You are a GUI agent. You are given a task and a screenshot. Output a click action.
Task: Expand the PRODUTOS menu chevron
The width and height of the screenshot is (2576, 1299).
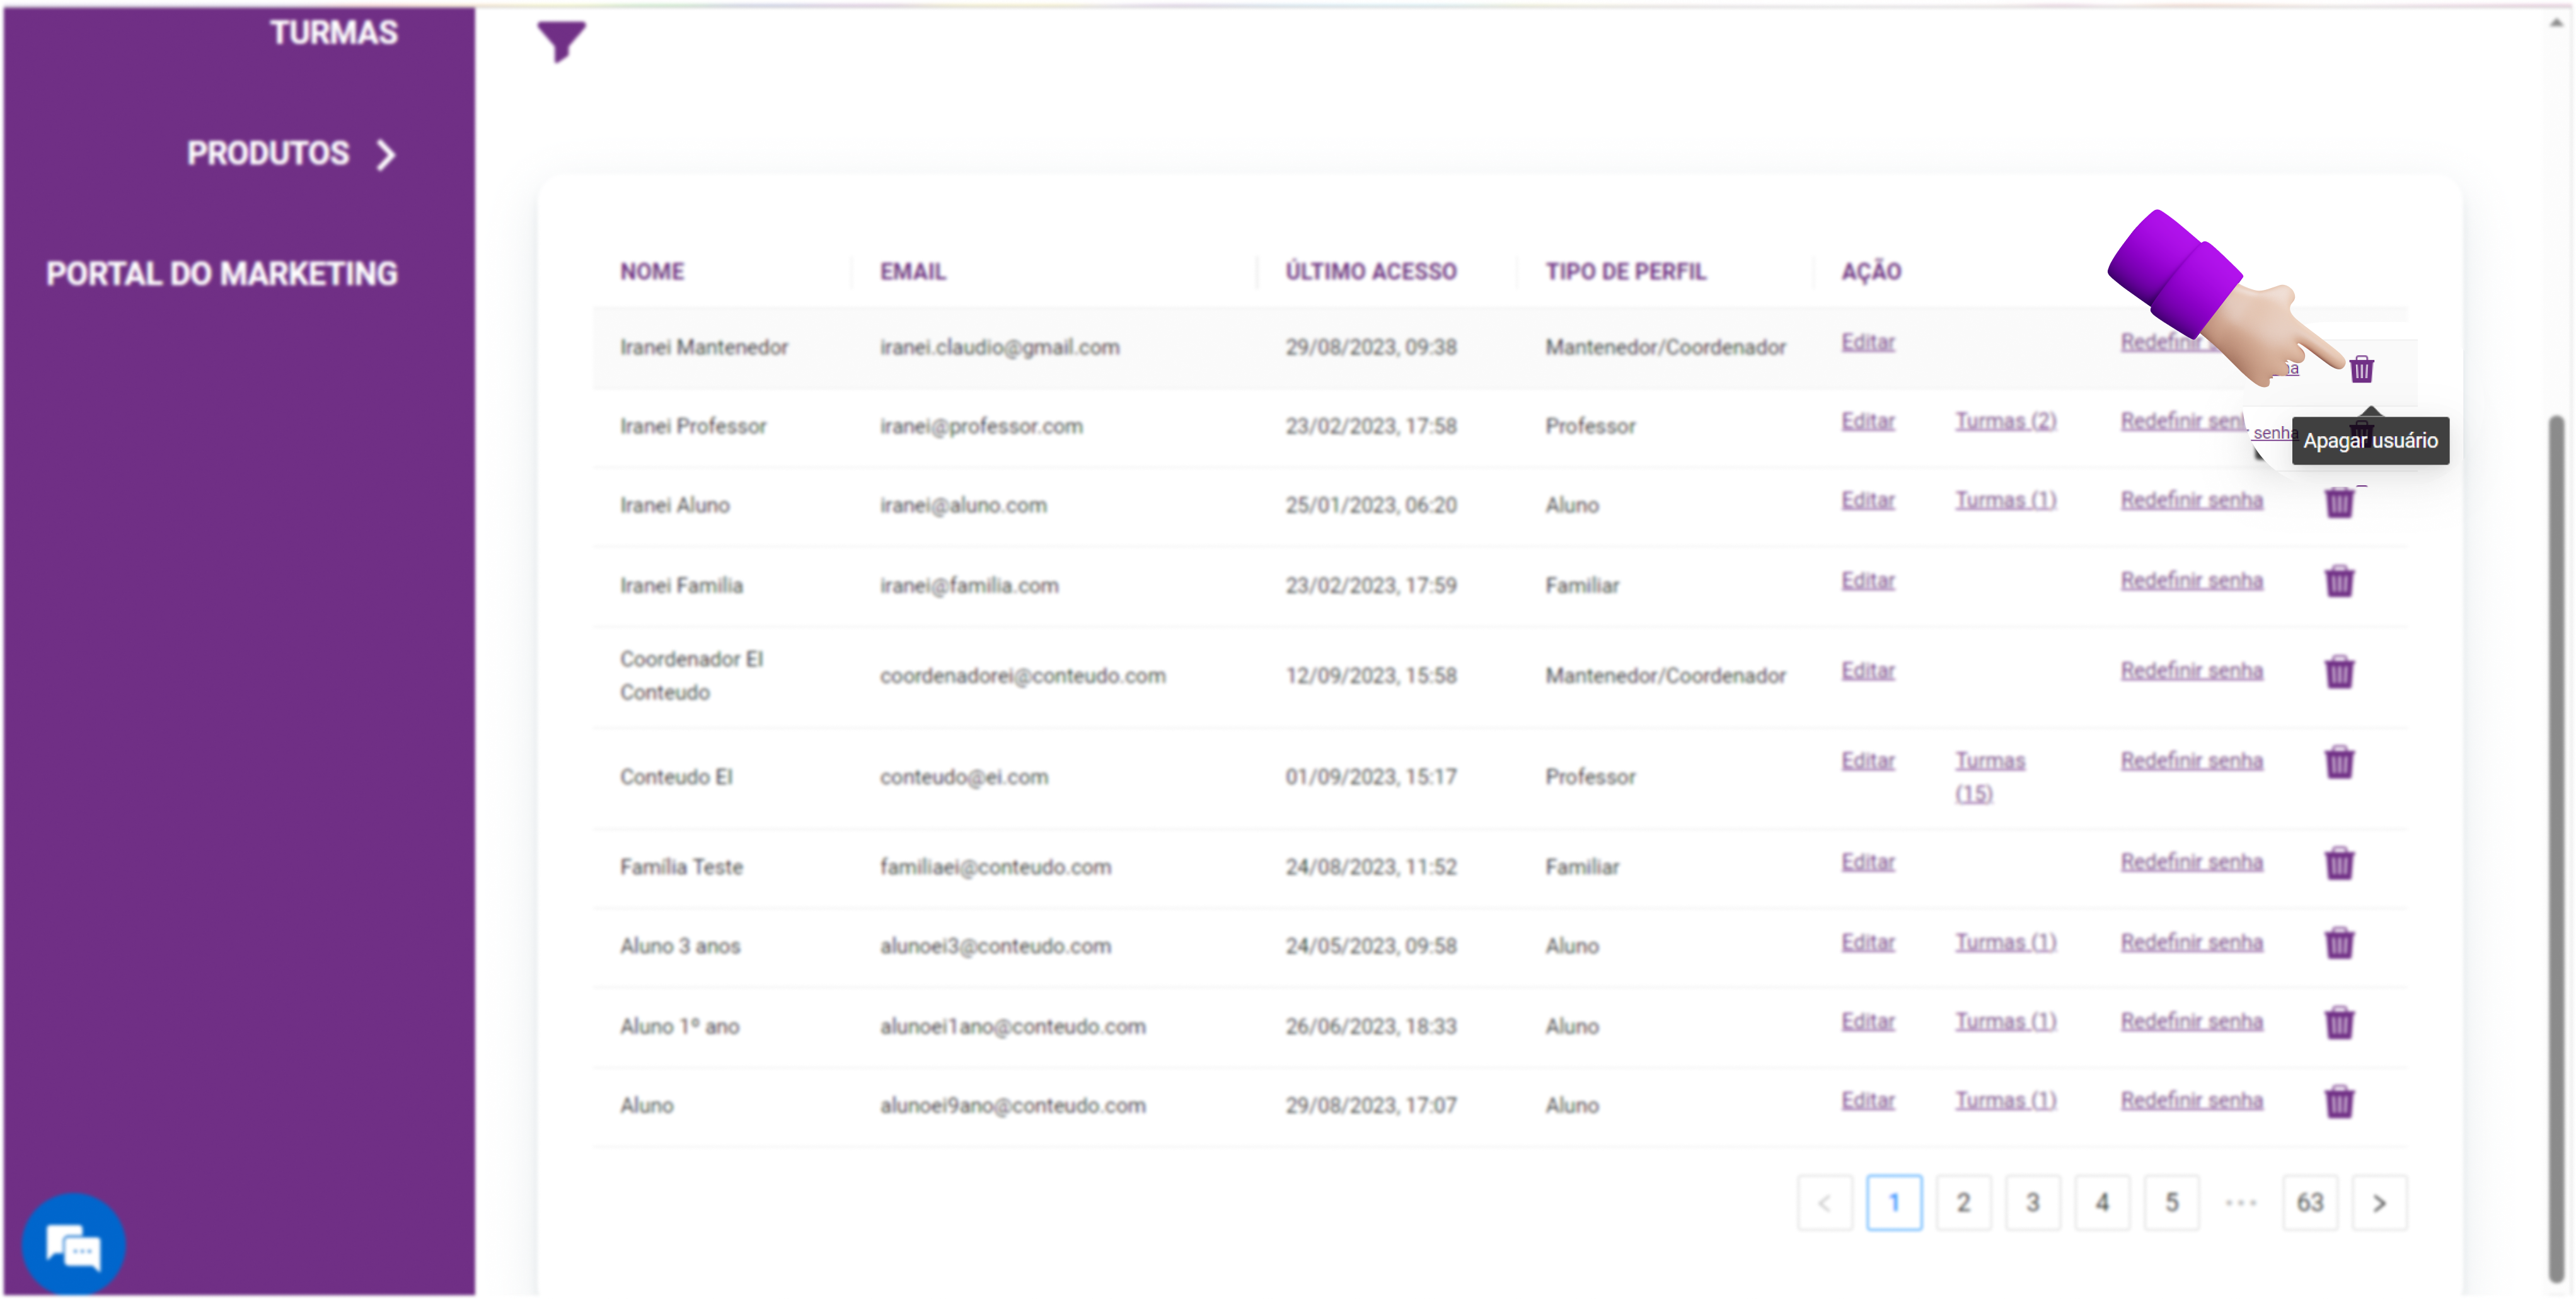coord(386,154)
